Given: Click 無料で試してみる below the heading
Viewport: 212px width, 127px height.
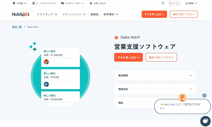Looking at the screenshot, I should [161, 57].
